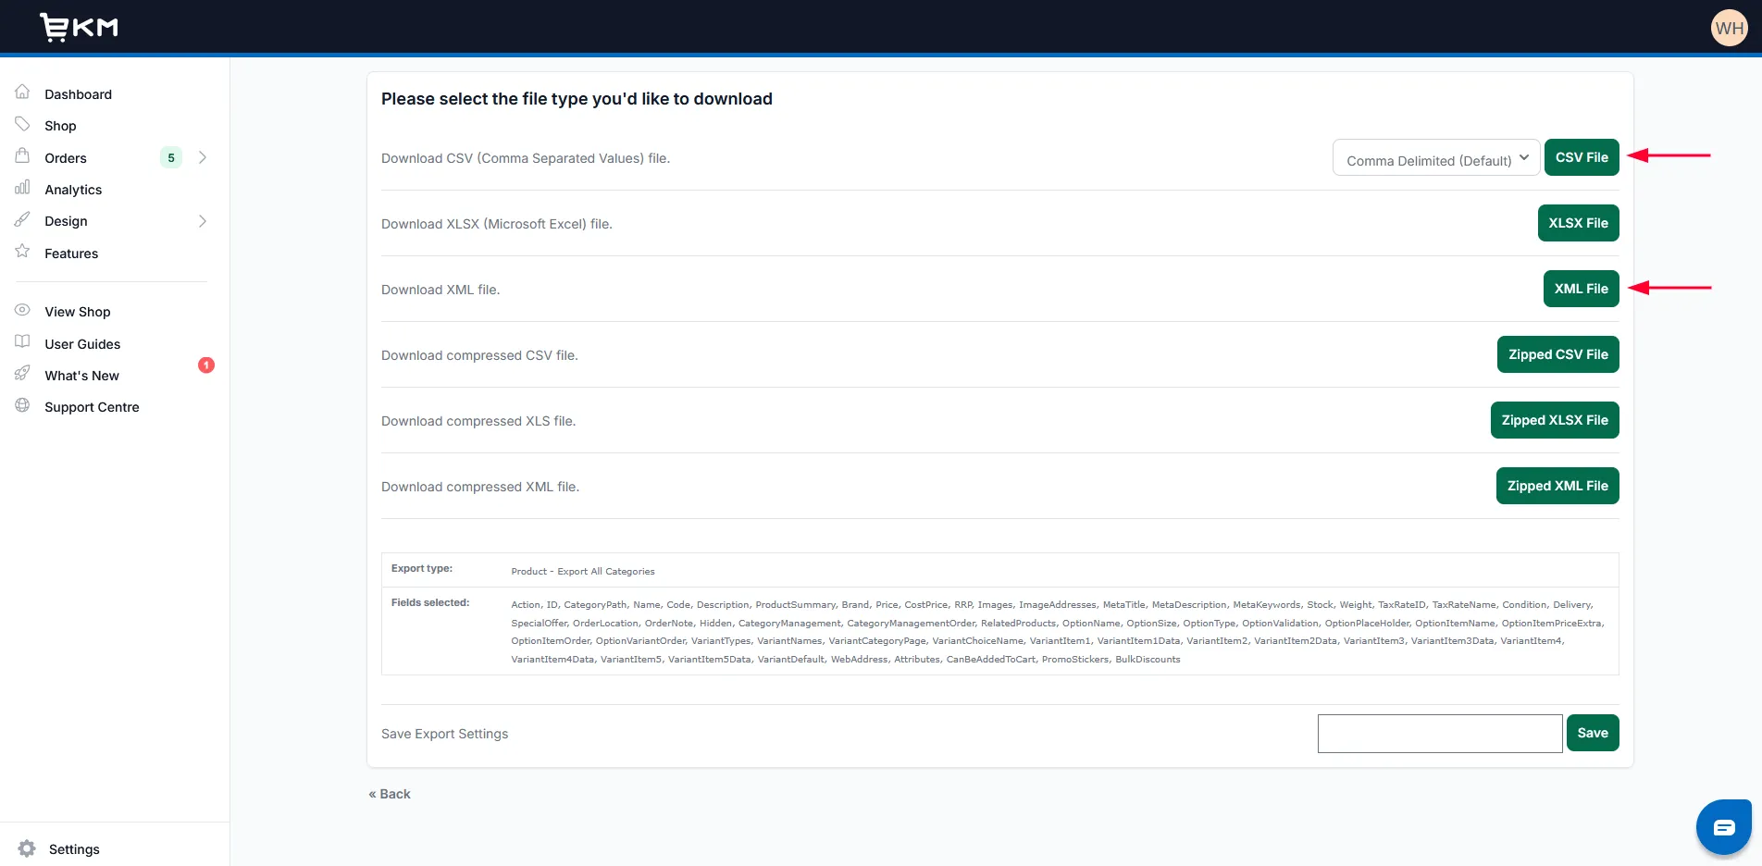The height and width of the screenshot is (866, 1762).
Task: Open Dashboard in the sidebar
Action: 78,94
